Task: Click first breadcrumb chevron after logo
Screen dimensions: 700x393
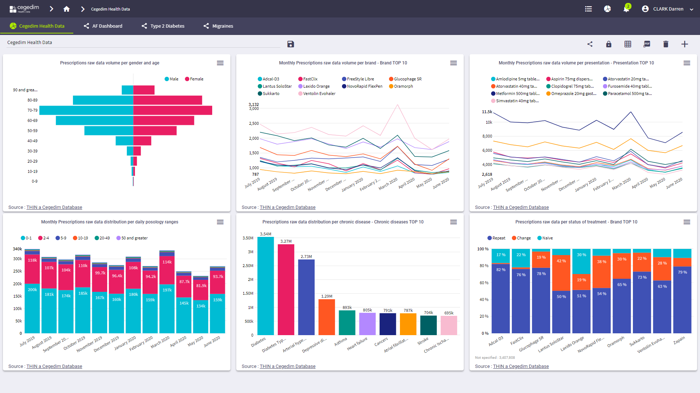Action: pyautogui.click(x=51, y=9)
